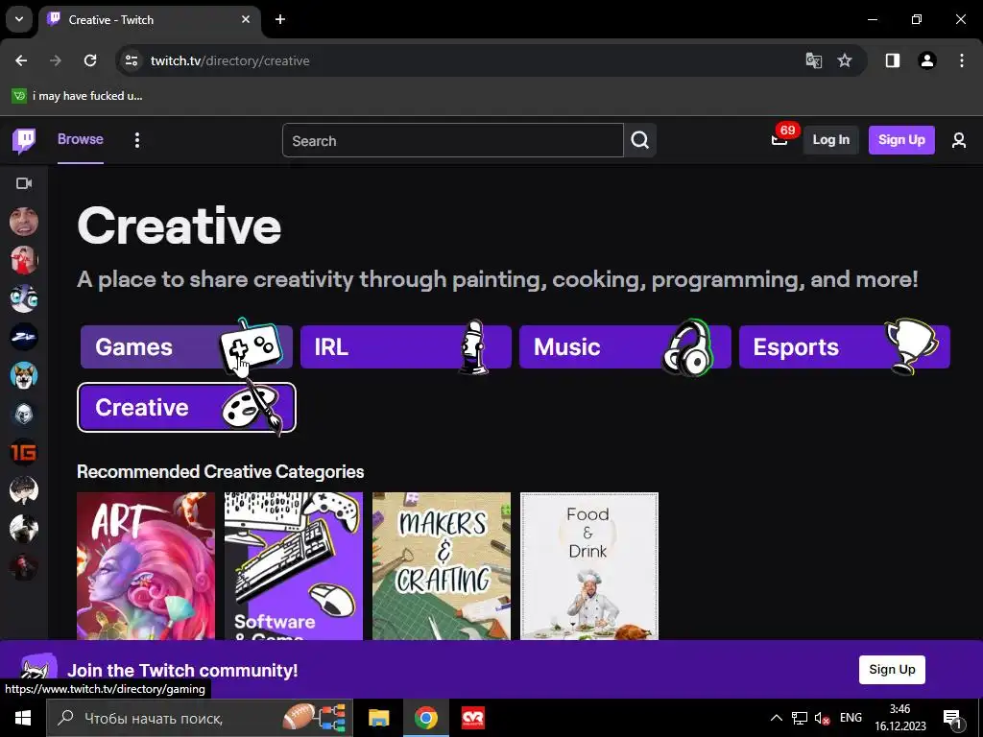Click the Chrome taskbar icon
Image resolution: width=983 pixels, height=737 pixels.
pos(425,718)
